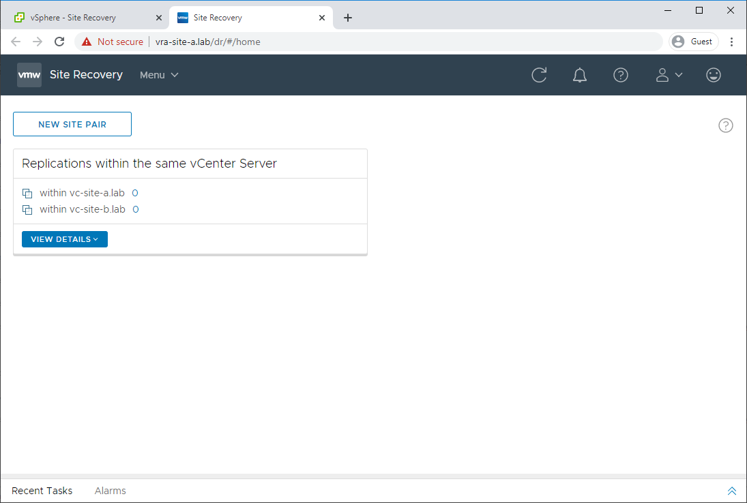Open the user account dropdown

coord(669,75)
